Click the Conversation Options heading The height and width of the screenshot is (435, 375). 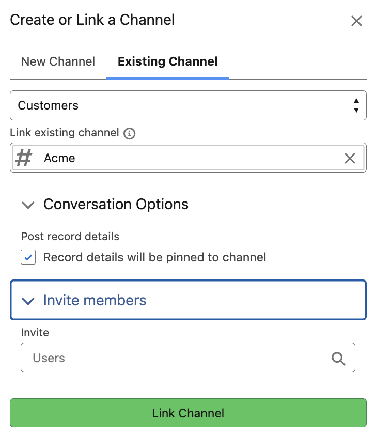click(x=116, y=205)
